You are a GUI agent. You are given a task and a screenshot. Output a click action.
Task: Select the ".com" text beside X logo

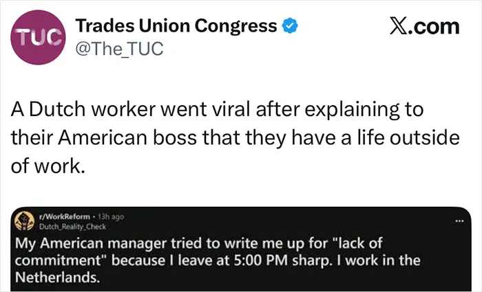pos(434,26)
